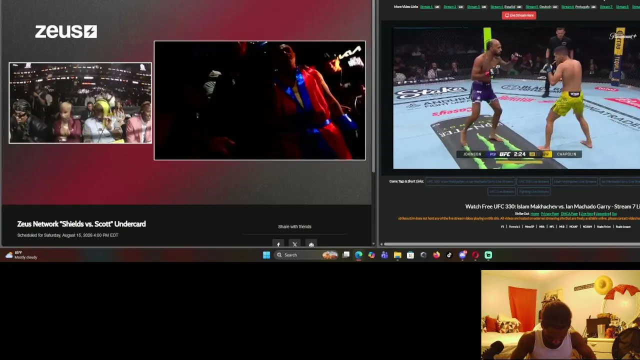The width and height of the screenshot is (640, 360).
Task: Click the Islam Makhachev Live Stream tag
Action: pos(574,181)
